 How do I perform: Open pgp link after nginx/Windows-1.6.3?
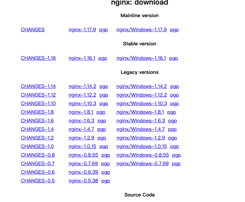pyautogui.click(x=173, y=121)
